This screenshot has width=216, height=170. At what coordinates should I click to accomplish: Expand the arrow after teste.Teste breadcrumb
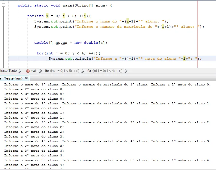pos(20,71)
